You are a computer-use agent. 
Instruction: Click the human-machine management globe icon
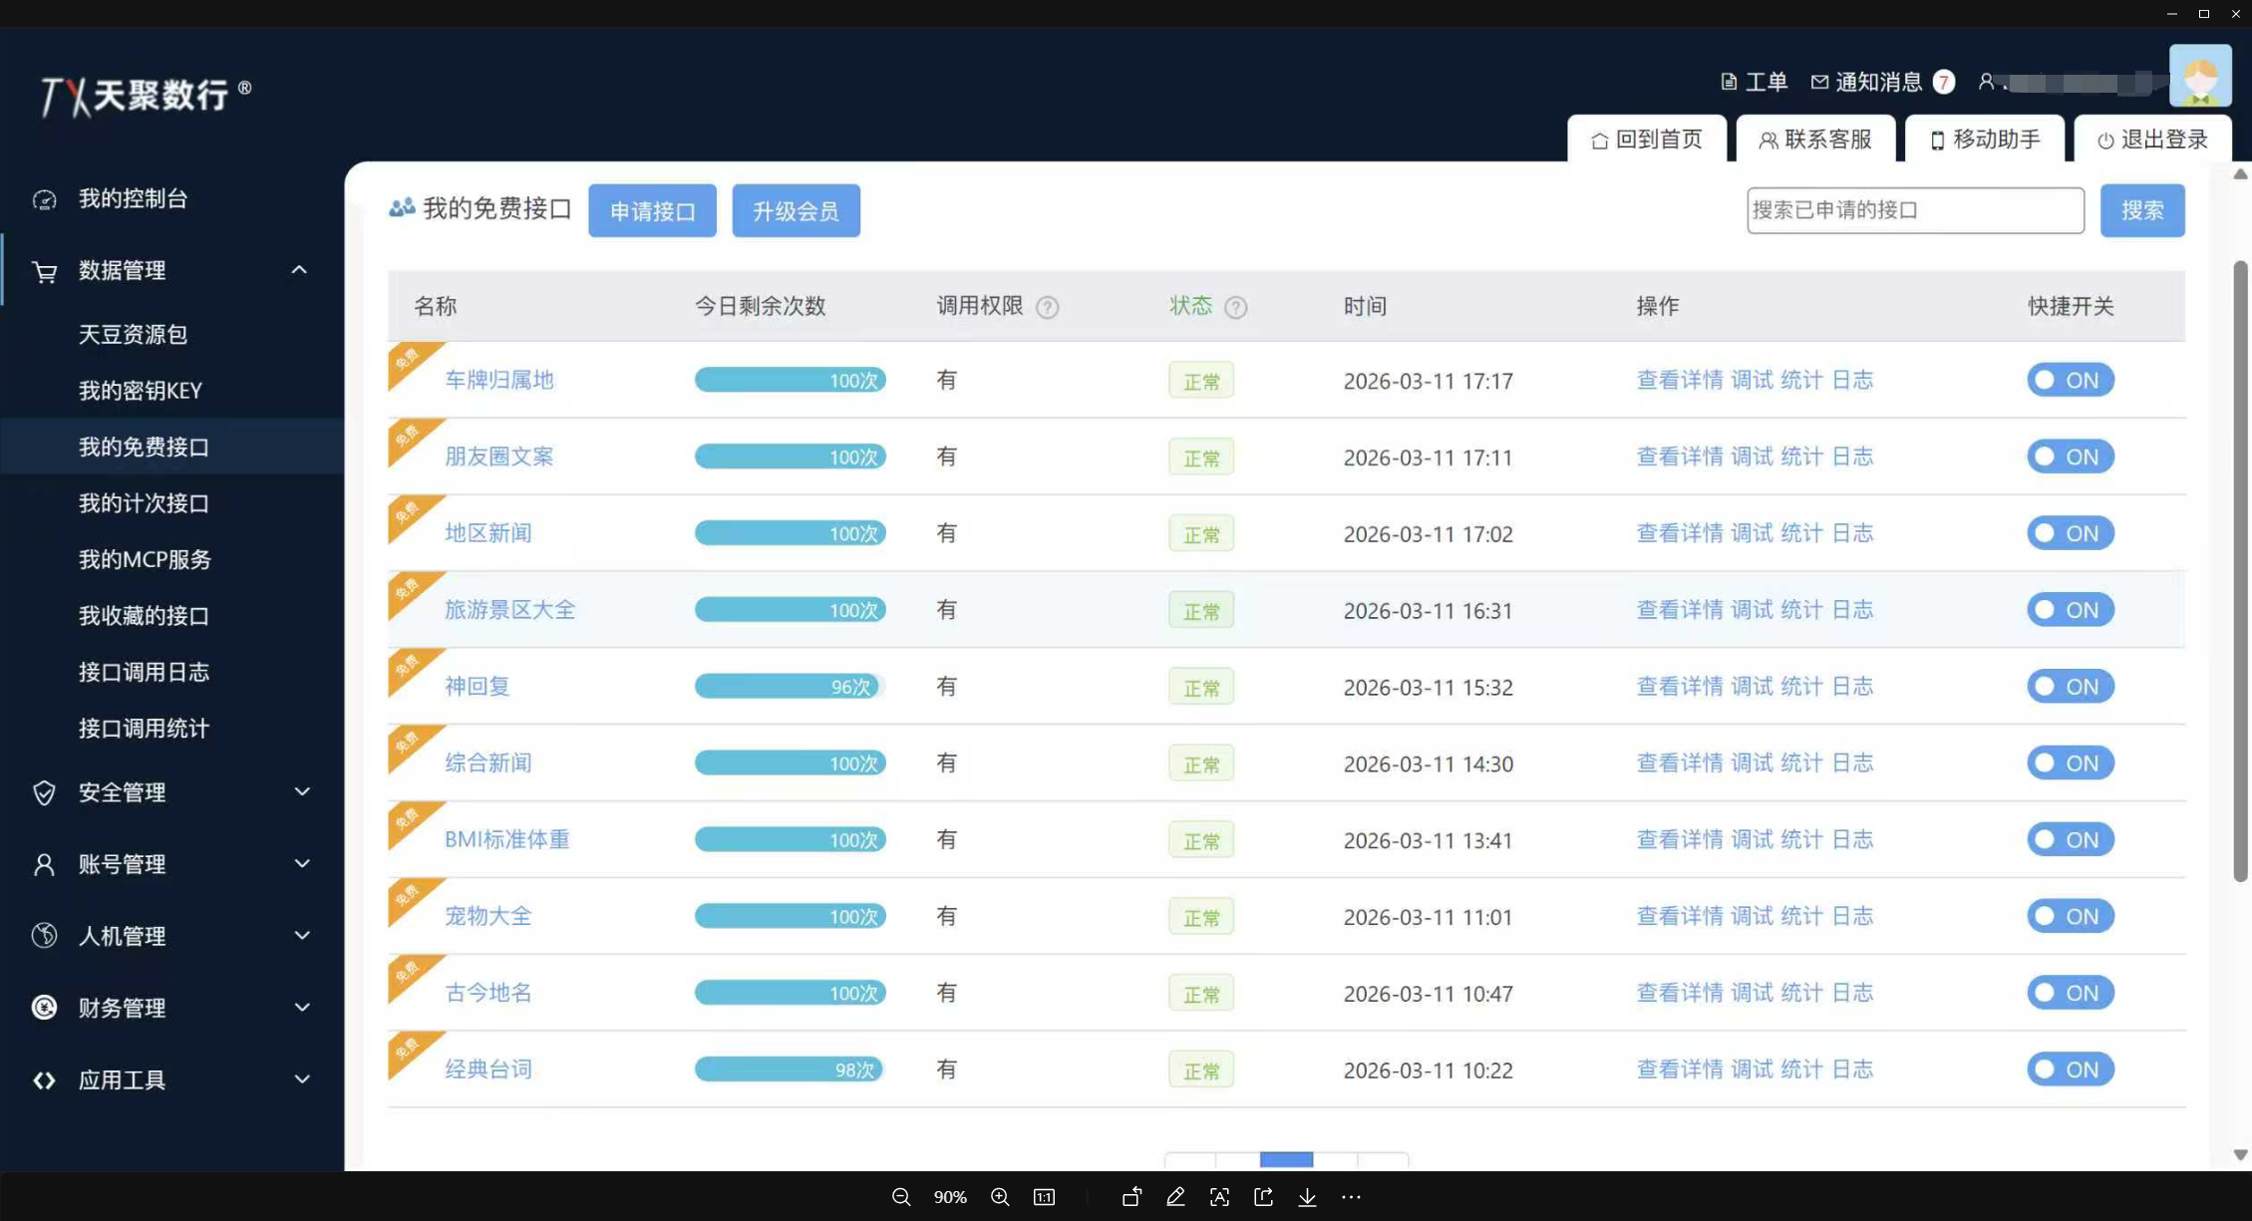coord(44,935)
